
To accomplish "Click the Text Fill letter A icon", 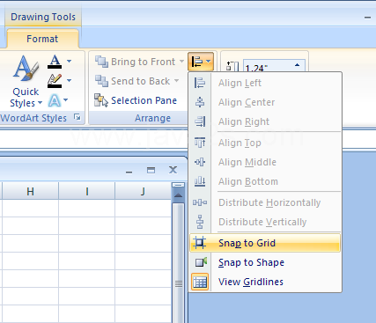I will point(55,62).
